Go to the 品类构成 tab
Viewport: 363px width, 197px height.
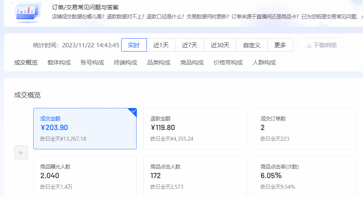pyautogui.click(x=159, y=63)
